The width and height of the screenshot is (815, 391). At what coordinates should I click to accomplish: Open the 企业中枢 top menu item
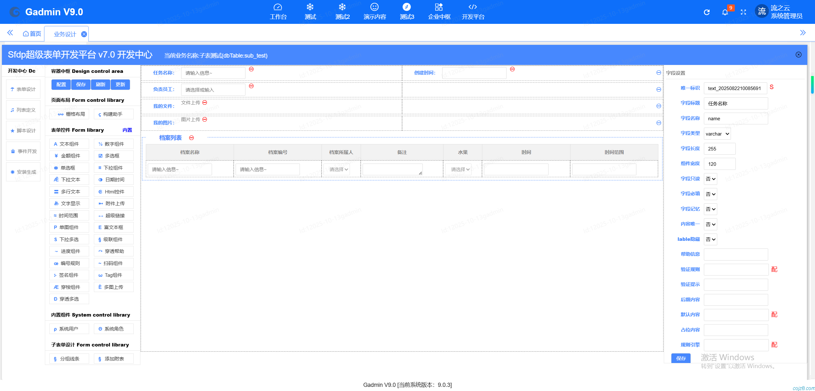pos(439,12)
